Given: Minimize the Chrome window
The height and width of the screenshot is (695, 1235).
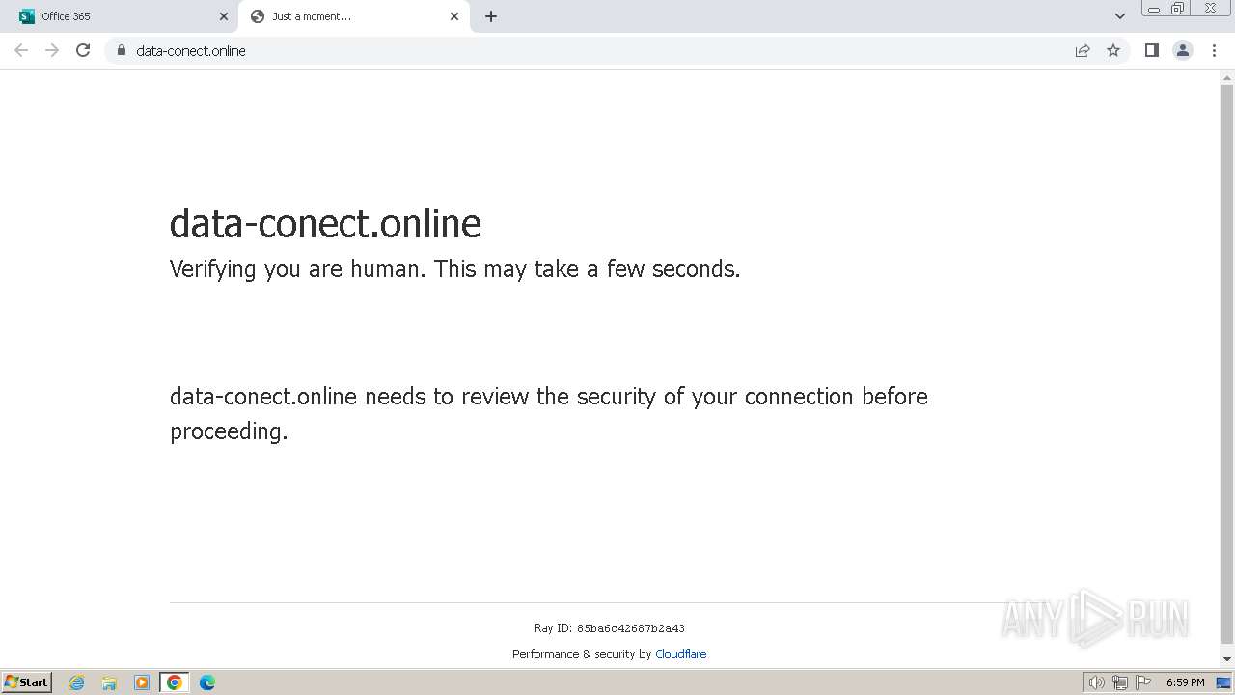Looking at the screenshot, I should 1154,8.
